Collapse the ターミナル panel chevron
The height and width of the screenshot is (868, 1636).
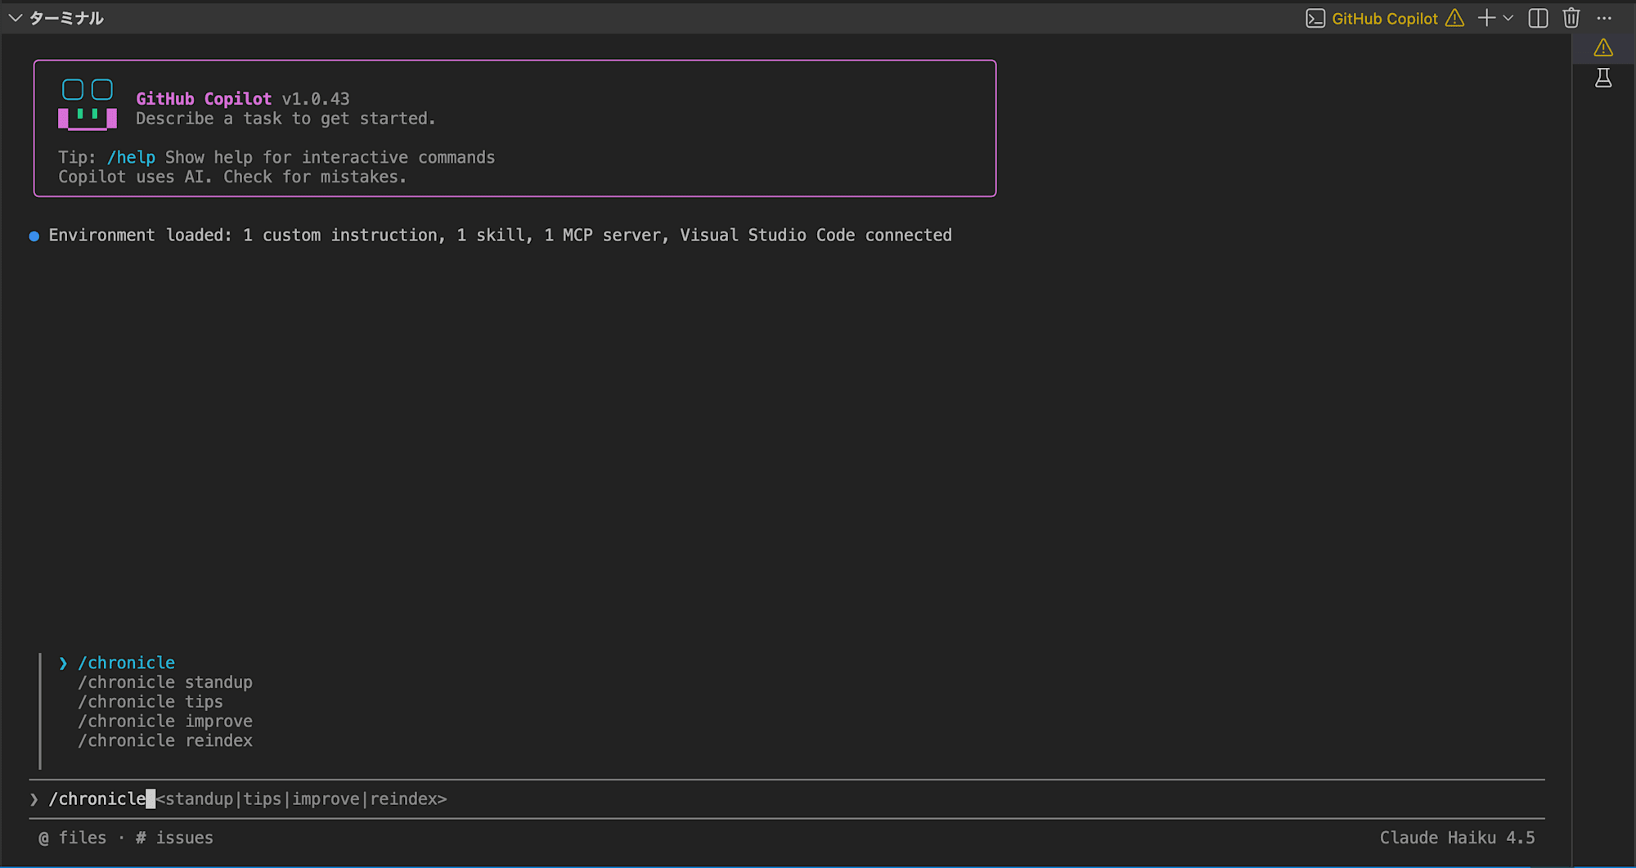[15, 18]
